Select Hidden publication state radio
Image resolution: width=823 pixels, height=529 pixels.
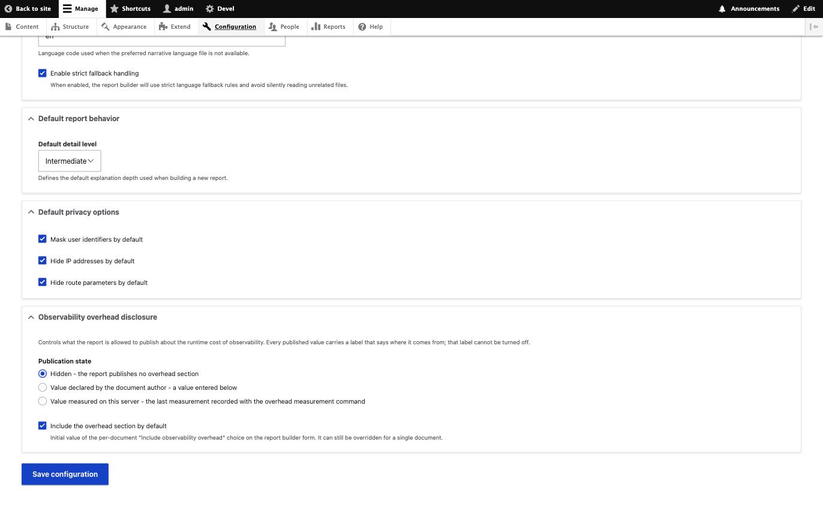(x=43, y=374)
